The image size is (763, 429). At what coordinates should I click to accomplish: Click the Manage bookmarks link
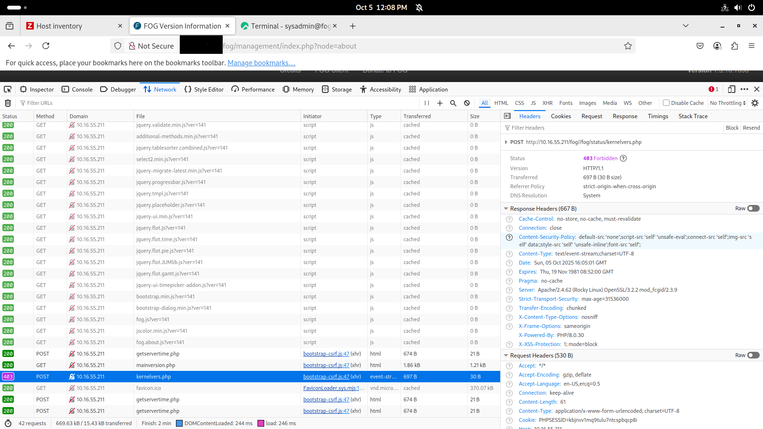click(x=261, y=63)
